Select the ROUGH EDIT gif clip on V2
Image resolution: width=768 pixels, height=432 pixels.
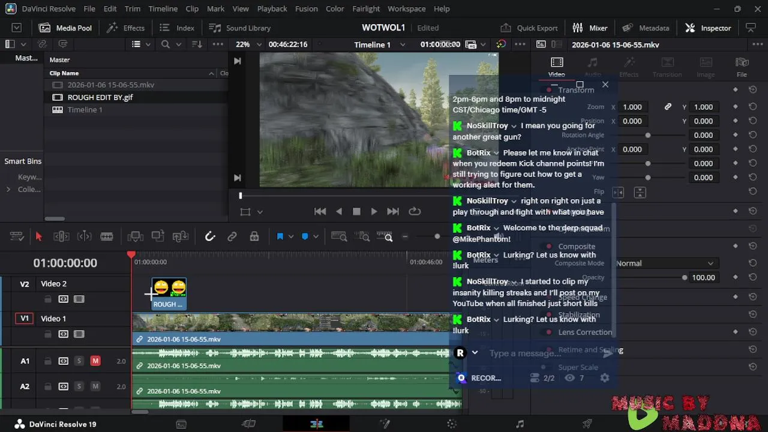[x=169, y=294]
